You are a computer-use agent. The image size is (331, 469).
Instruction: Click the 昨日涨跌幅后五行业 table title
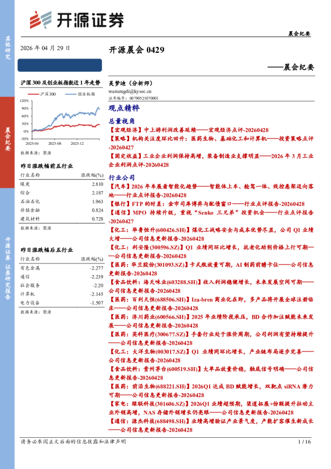tap(47, 250)
